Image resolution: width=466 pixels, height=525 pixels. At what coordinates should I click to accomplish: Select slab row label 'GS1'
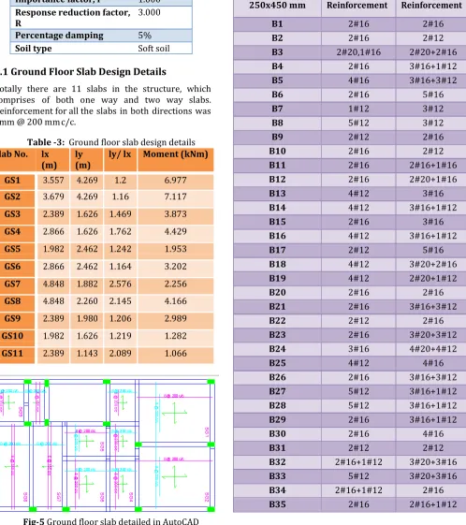(12, 180)
